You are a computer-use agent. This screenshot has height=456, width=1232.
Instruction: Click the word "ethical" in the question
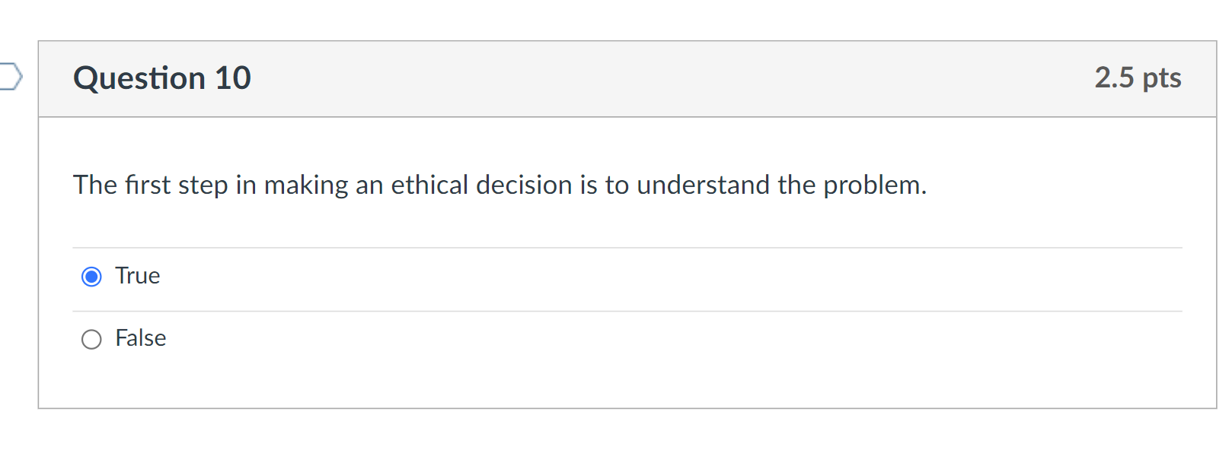tap(429, 185)
